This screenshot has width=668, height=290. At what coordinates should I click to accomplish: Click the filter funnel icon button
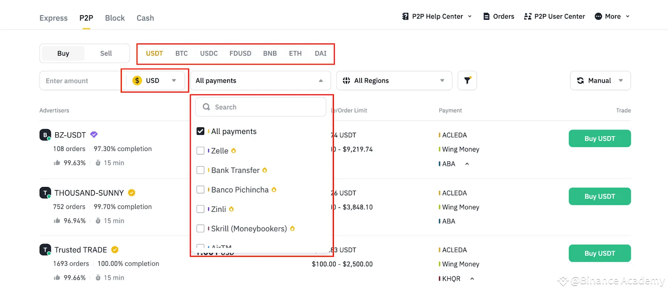(x=467, y=81)
